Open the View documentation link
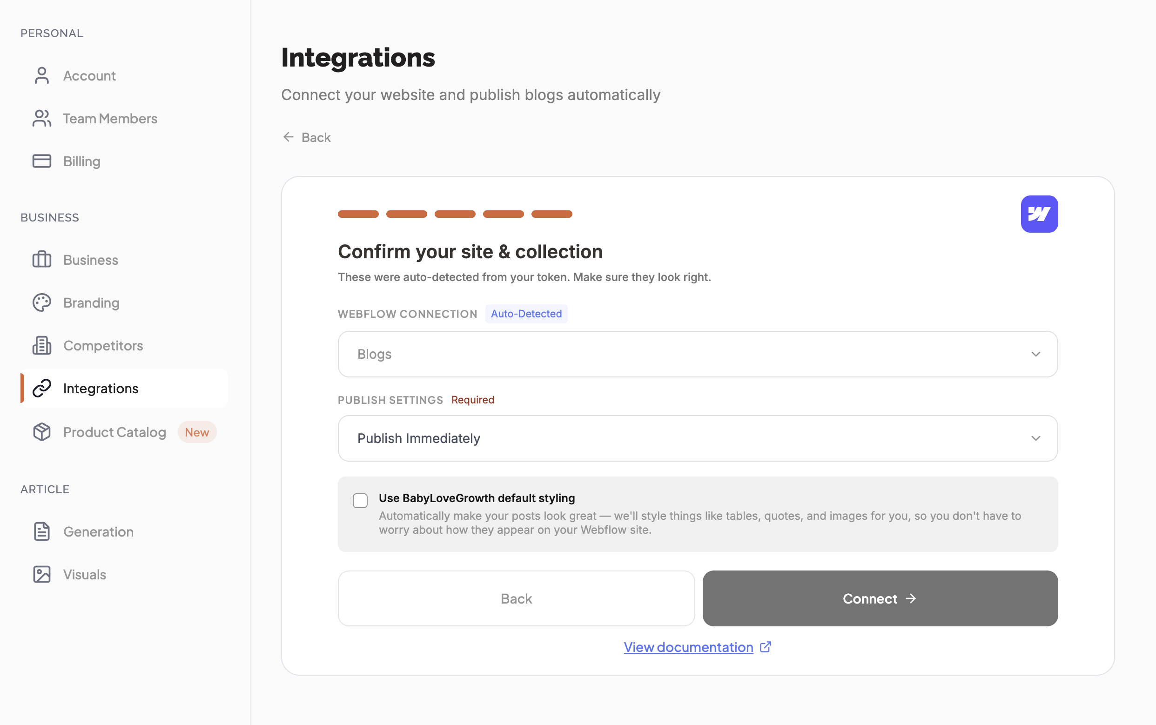This screenshot has height=725, width=1156. [x=698, y=647]
